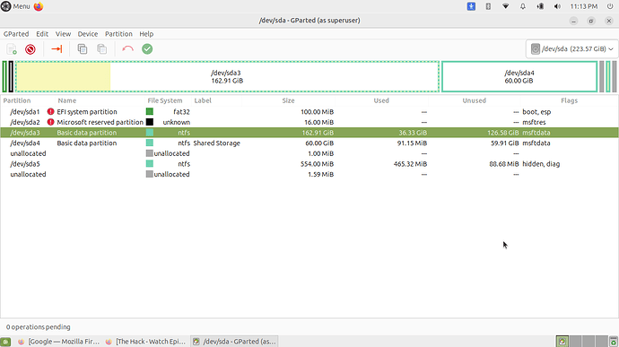The width and height of the screenshot is (619, 347).
Task: Select the /dev/sda4 block in disk map
Action: coord(519,76)
